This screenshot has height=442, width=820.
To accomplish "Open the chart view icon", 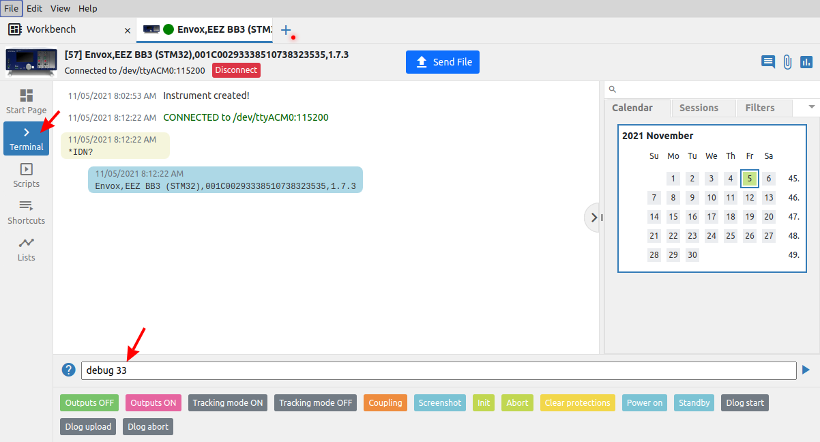I will pyautogui.click(x=806, y=62).
